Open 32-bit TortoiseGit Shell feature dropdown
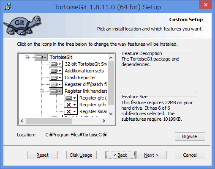The image size is (215, 169). click(56, 64)
